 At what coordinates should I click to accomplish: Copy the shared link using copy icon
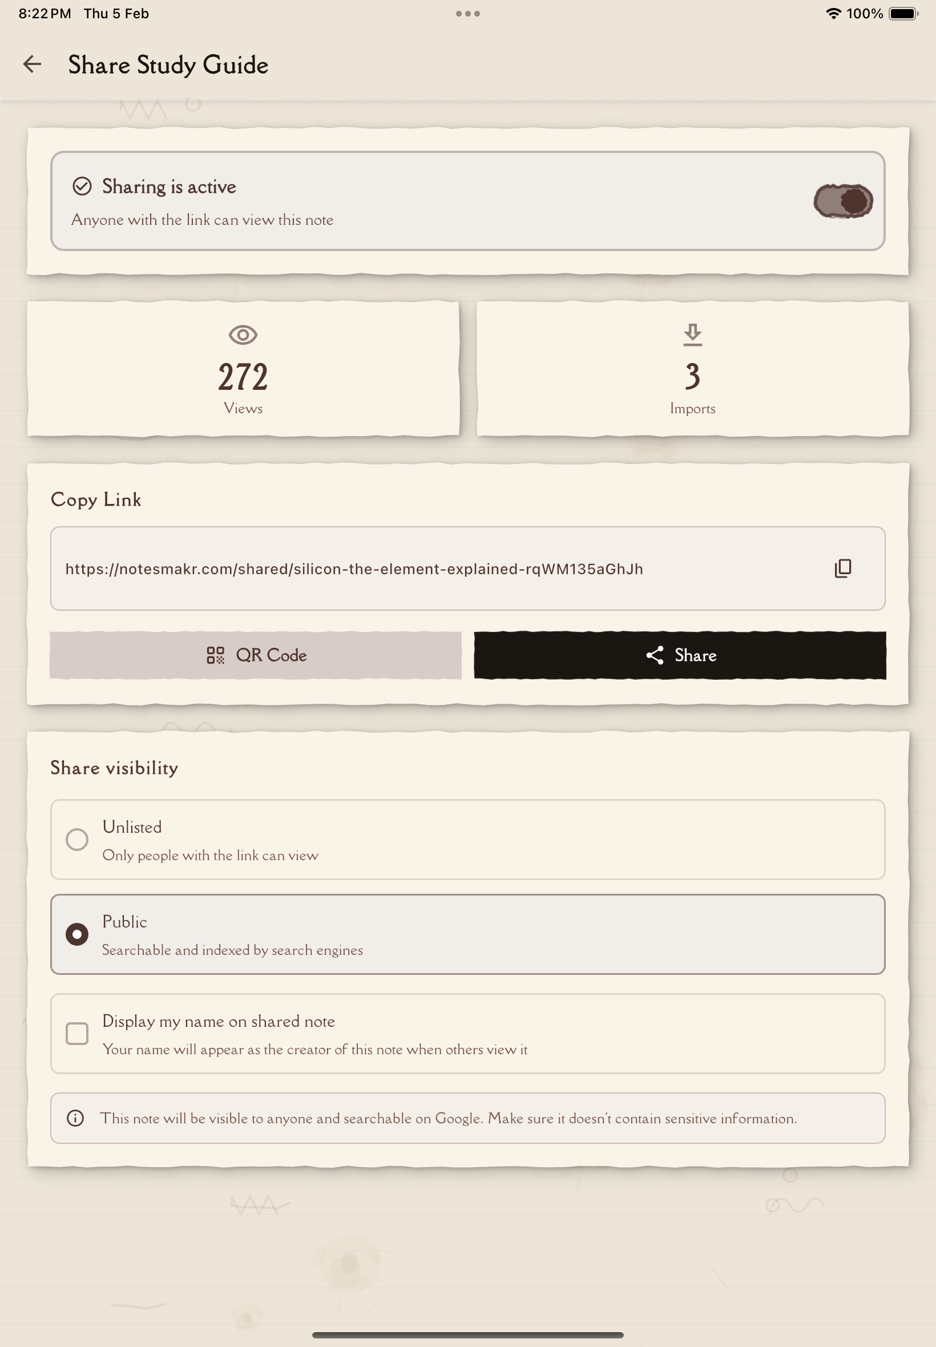[x=842, y=568]
